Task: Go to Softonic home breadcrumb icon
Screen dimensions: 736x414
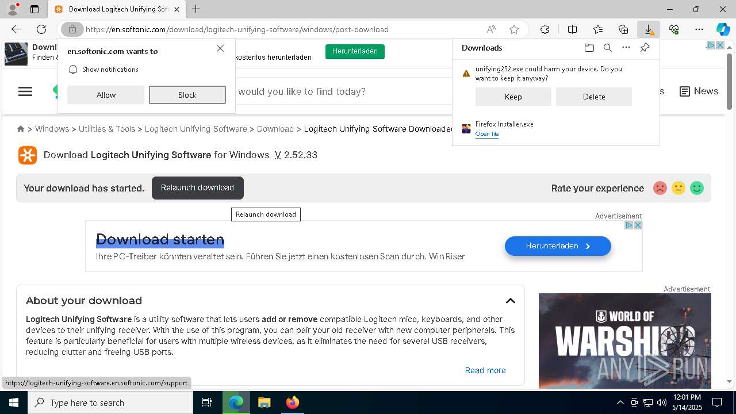Action: click(21, 129)
